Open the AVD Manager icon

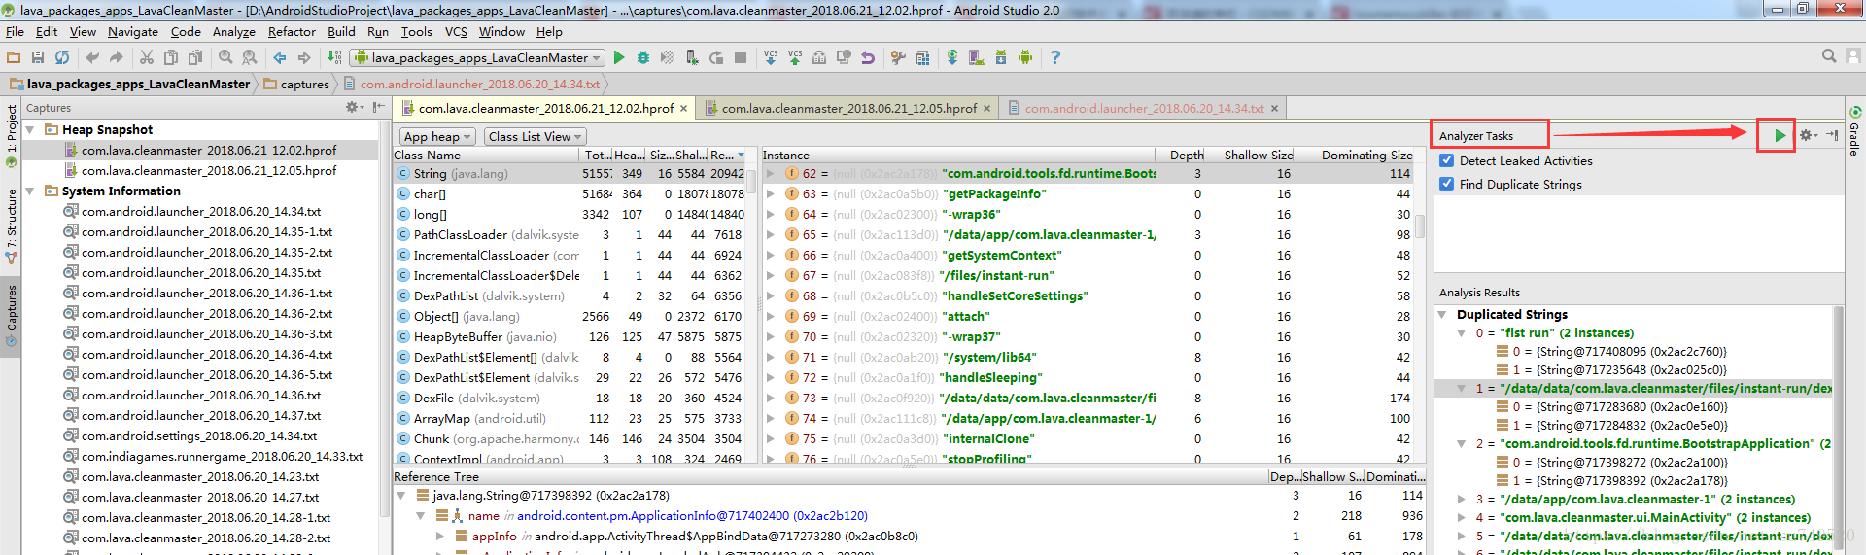977,57
